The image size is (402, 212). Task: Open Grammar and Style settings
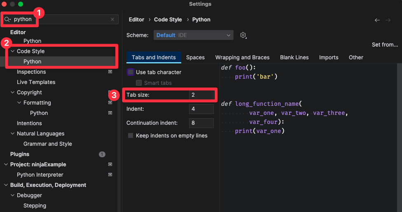48,144
